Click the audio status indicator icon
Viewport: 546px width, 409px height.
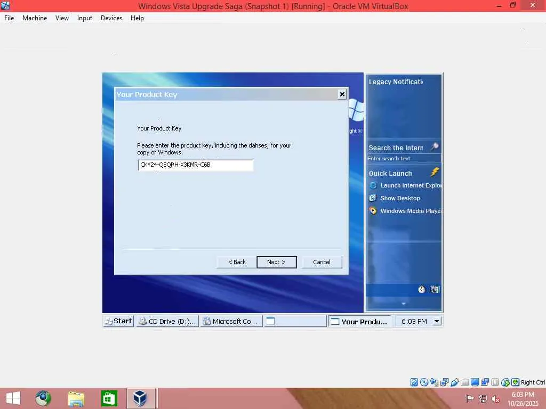(434, 382)
